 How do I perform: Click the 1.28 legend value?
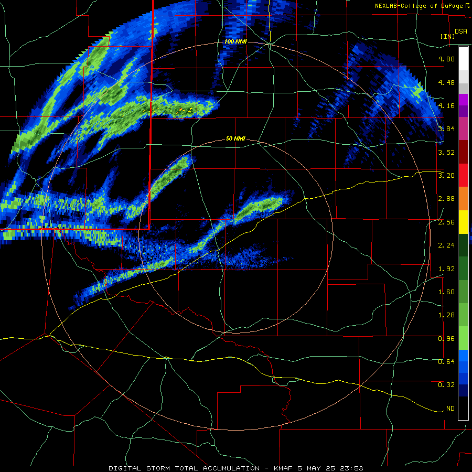pyautogui.click(x=446, y=315)
